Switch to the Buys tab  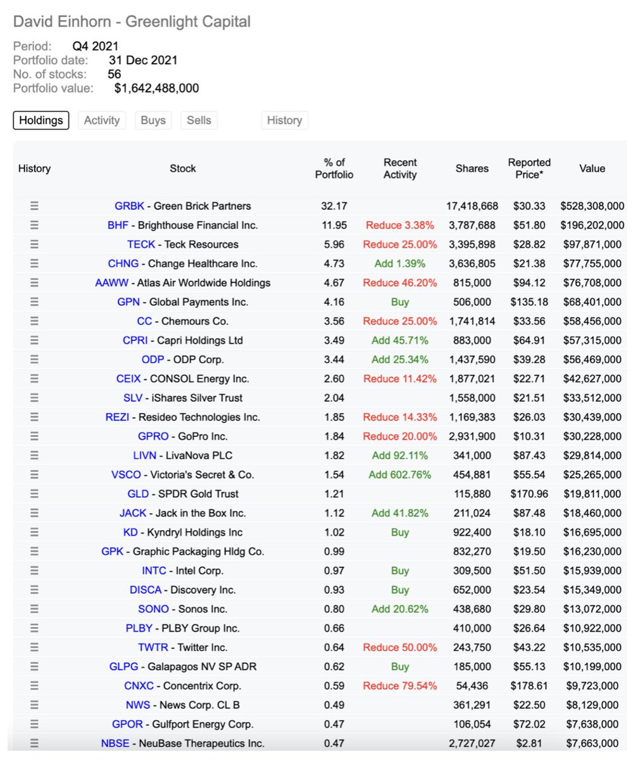[x=153, y=120]
